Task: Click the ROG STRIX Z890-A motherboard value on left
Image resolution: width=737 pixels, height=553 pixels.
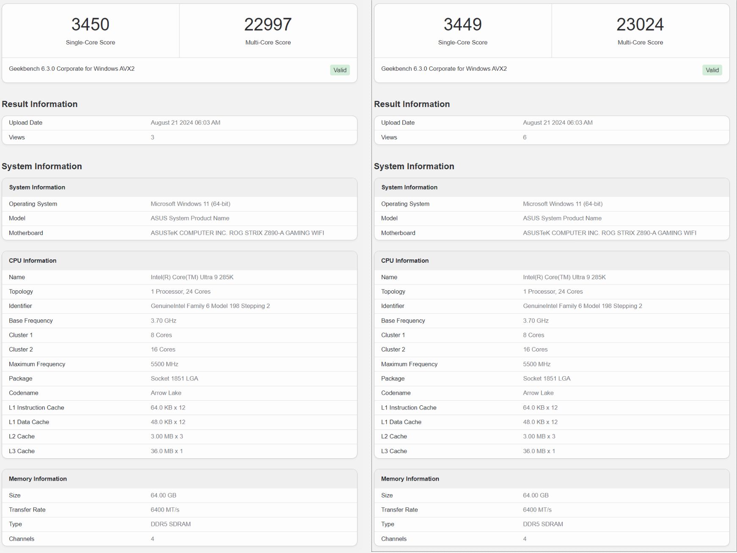Action: click(x=237, y=233)
